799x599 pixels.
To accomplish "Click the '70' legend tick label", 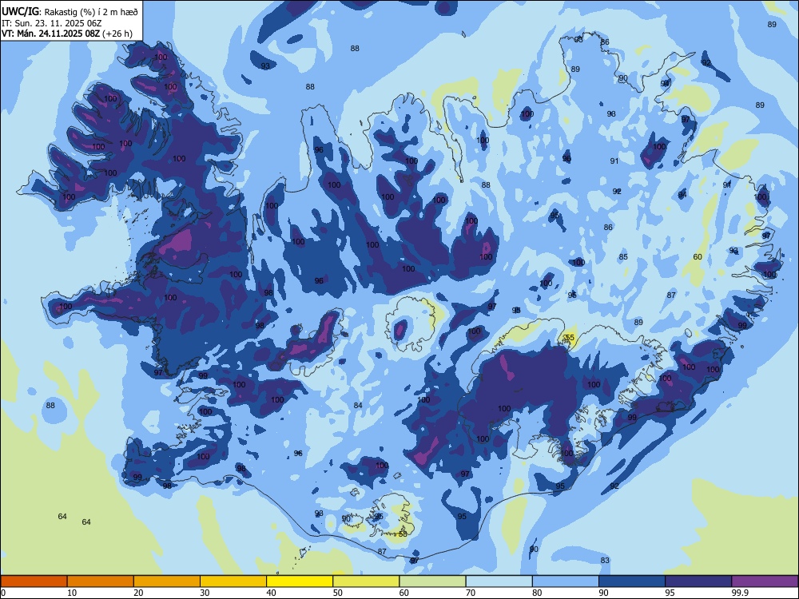I will (471, 593).
